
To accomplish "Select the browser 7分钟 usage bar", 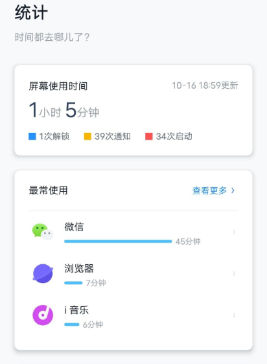I will click(73, 283).
